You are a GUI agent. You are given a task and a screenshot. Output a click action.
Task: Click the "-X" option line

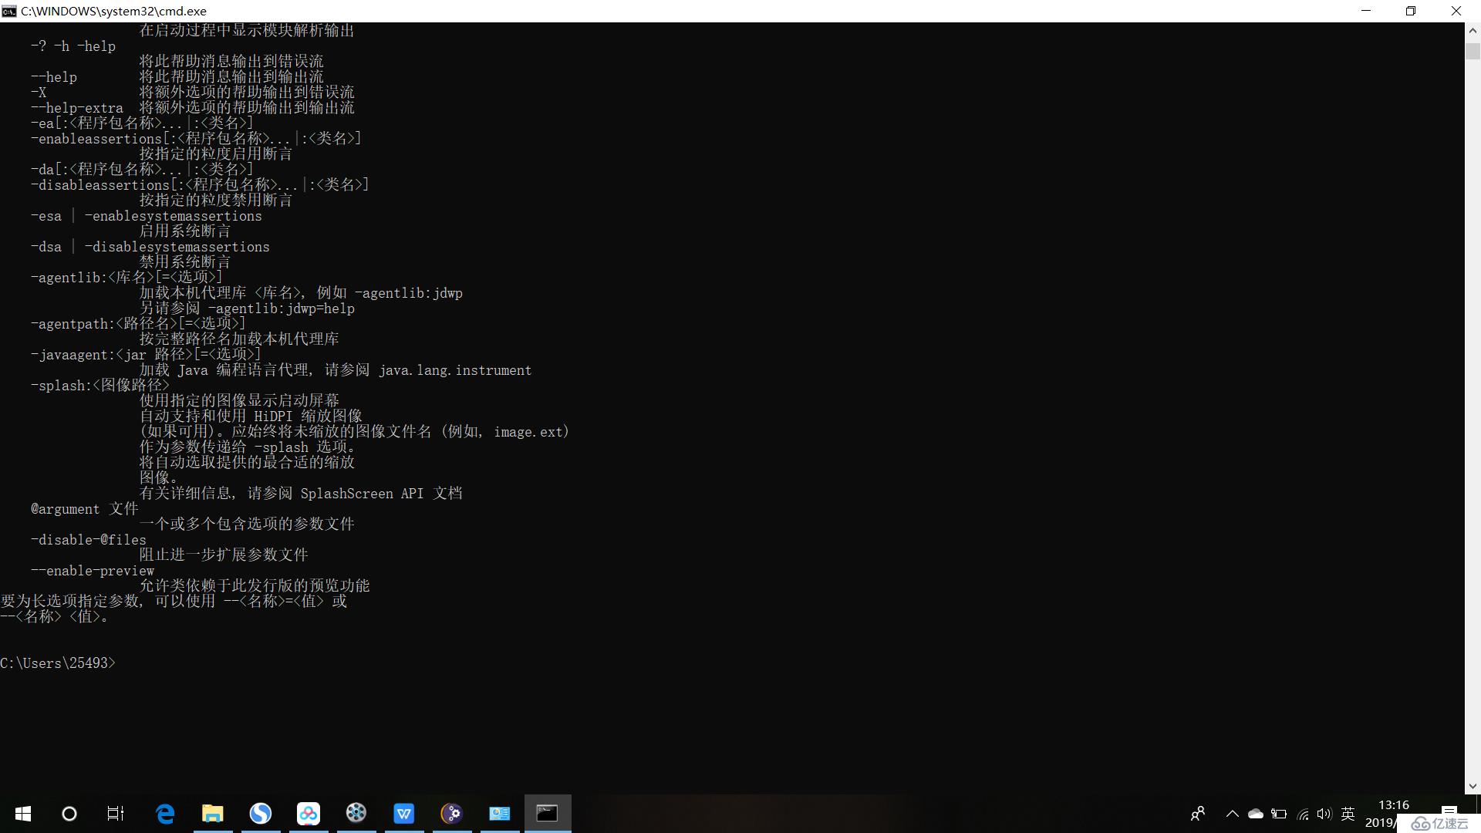39,93
